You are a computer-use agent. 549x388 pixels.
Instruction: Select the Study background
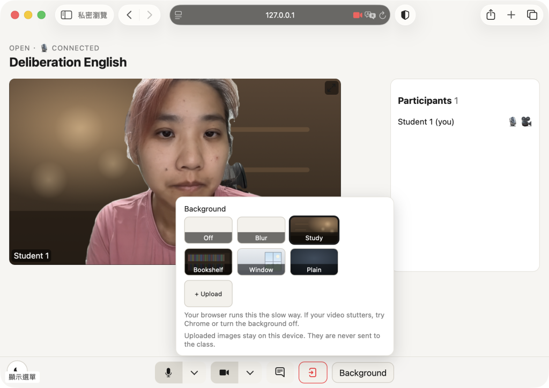tap(314, 230)
